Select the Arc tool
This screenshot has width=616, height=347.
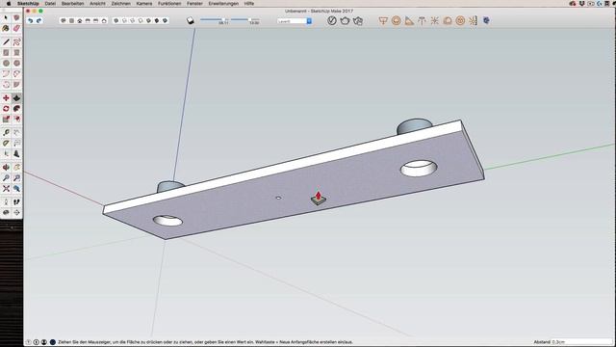[6, 73]
